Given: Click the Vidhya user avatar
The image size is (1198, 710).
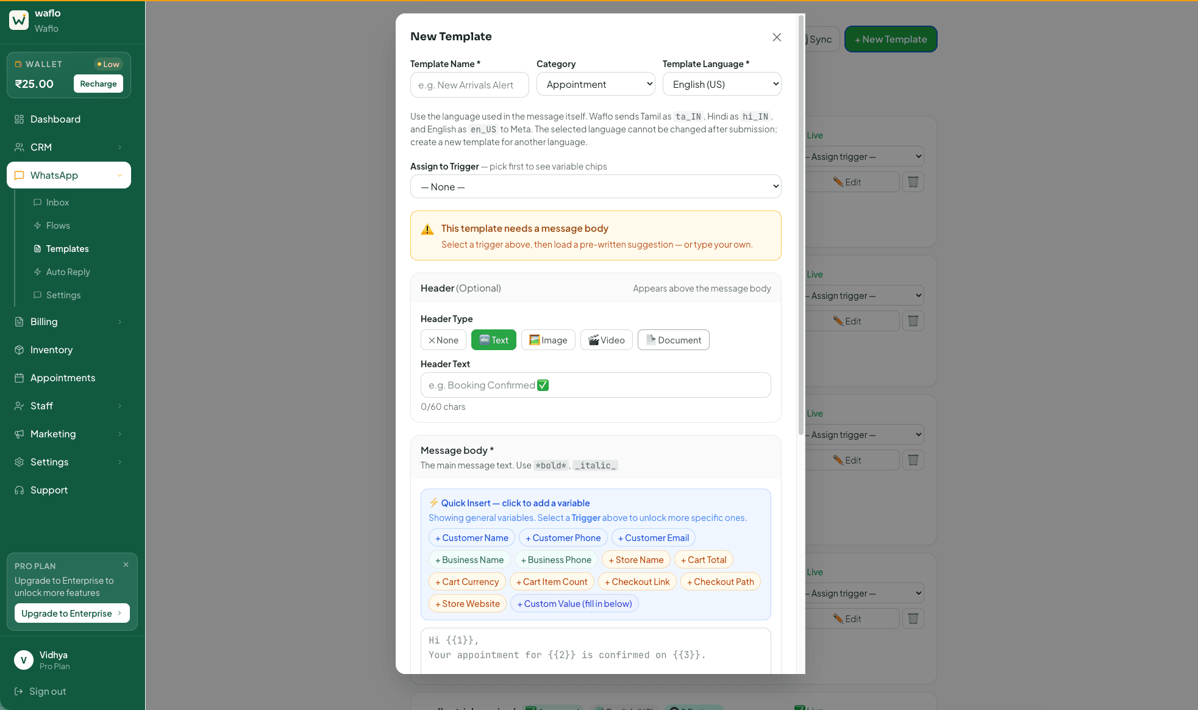Looking at the screenshot, I should pyautogui.click(x=24, y=660).
